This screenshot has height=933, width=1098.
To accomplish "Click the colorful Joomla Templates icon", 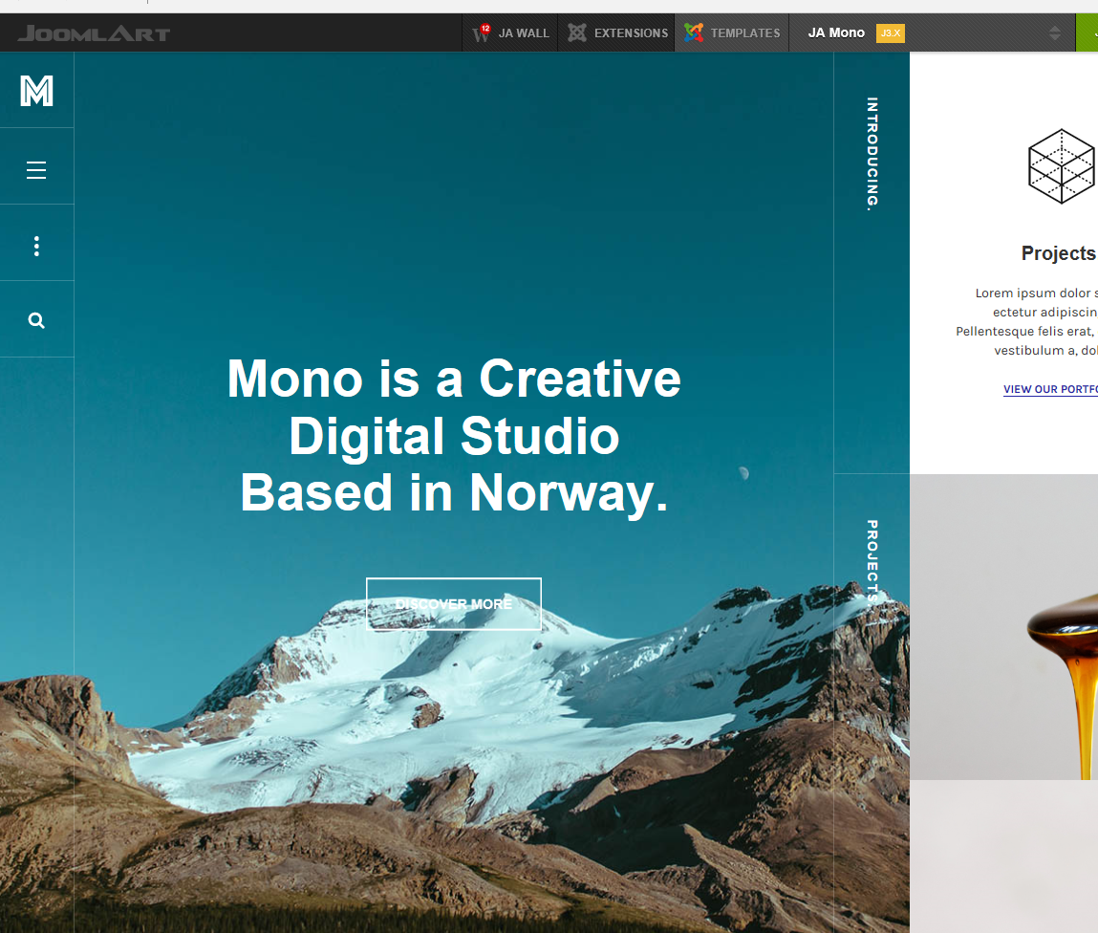I will pos(694,33).
